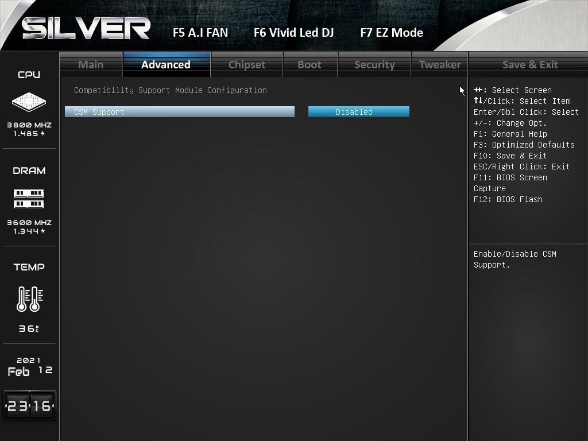Open the Main tab

tap(91, 64)
